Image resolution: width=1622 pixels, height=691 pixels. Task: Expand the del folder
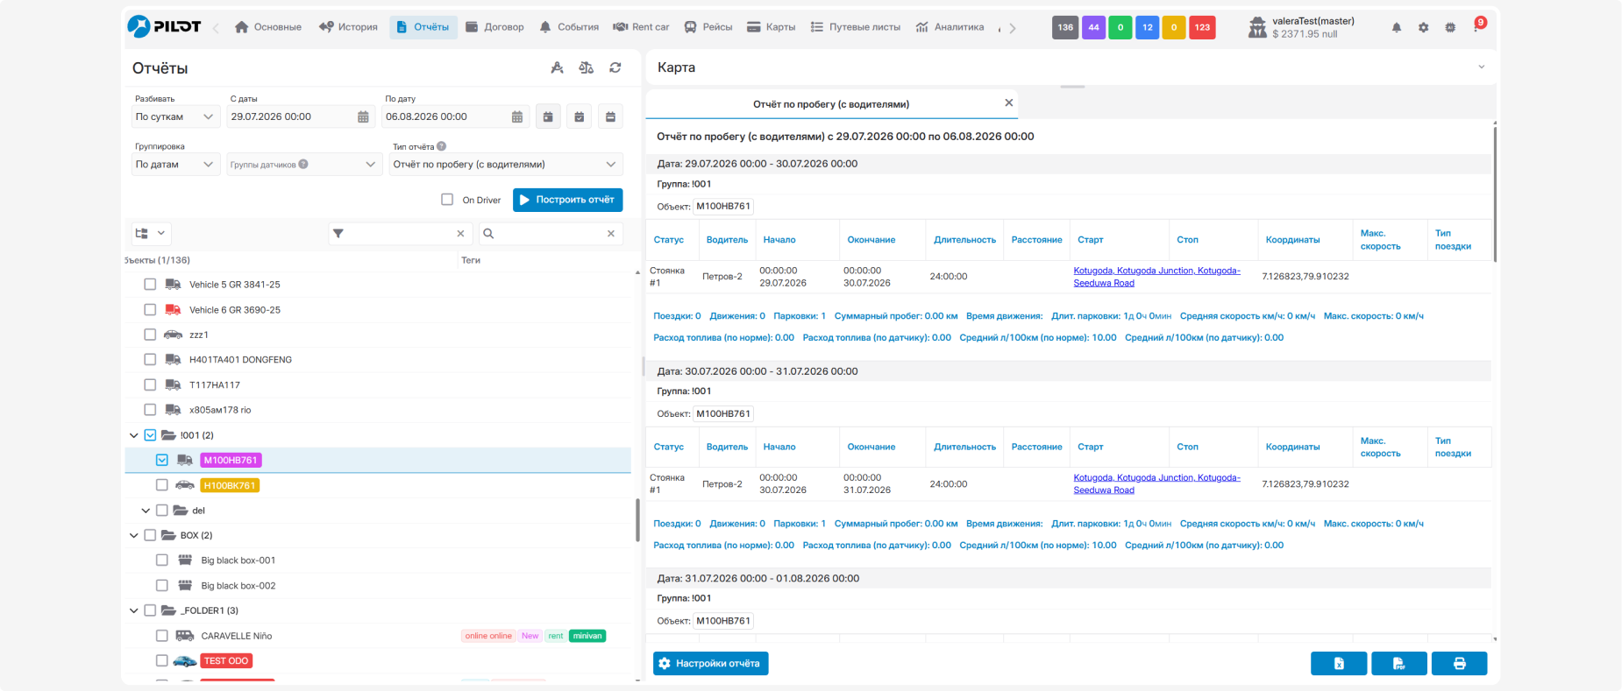coord(146,511)
